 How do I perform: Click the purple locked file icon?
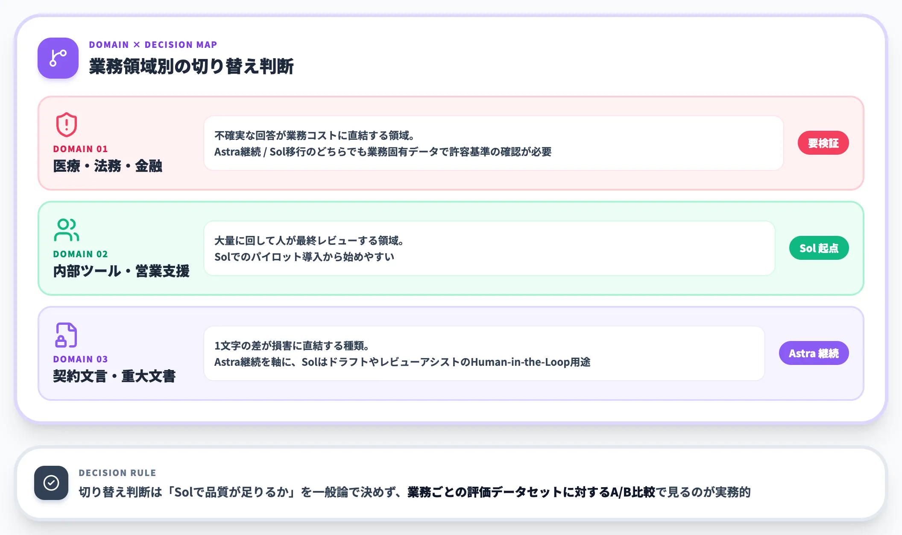click(x=66, y=335)
